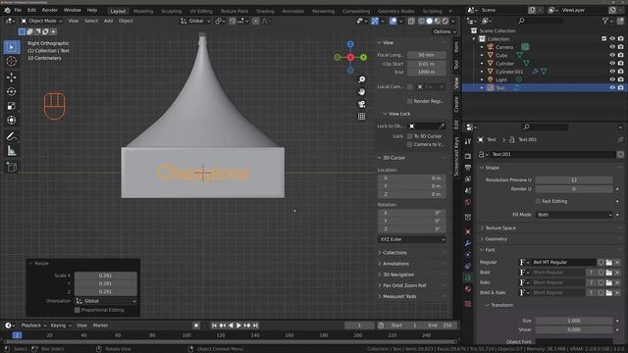
Task: Jump to timeline start frame
Action: point(214,326)
